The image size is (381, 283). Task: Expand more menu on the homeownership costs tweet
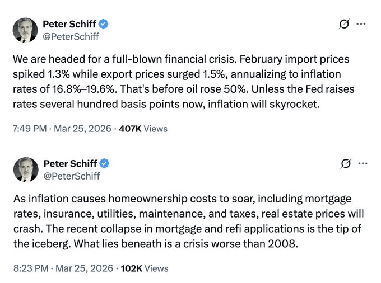click(x=361, y=164)
